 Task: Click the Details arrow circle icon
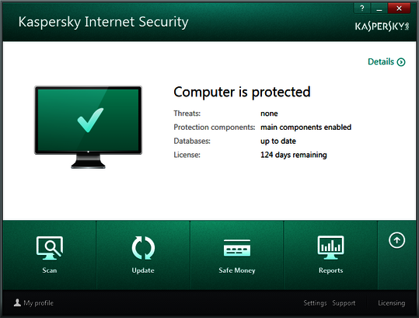click(x=401, y=62)
